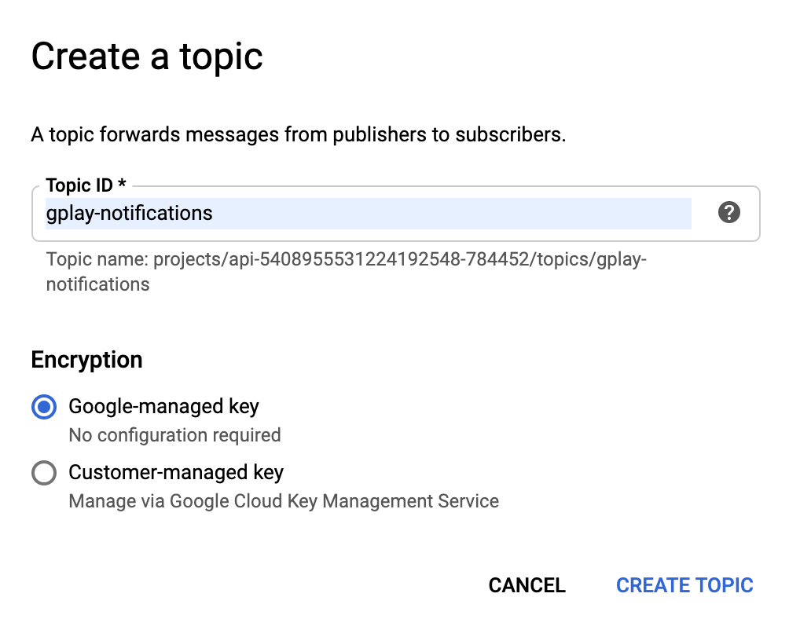Click the word "notifications" below the topic path
This screenshot has width=789, height=630.
pos(97,284)
